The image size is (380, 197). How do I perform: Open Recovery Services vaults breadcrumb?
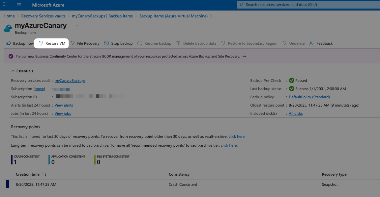44,16
